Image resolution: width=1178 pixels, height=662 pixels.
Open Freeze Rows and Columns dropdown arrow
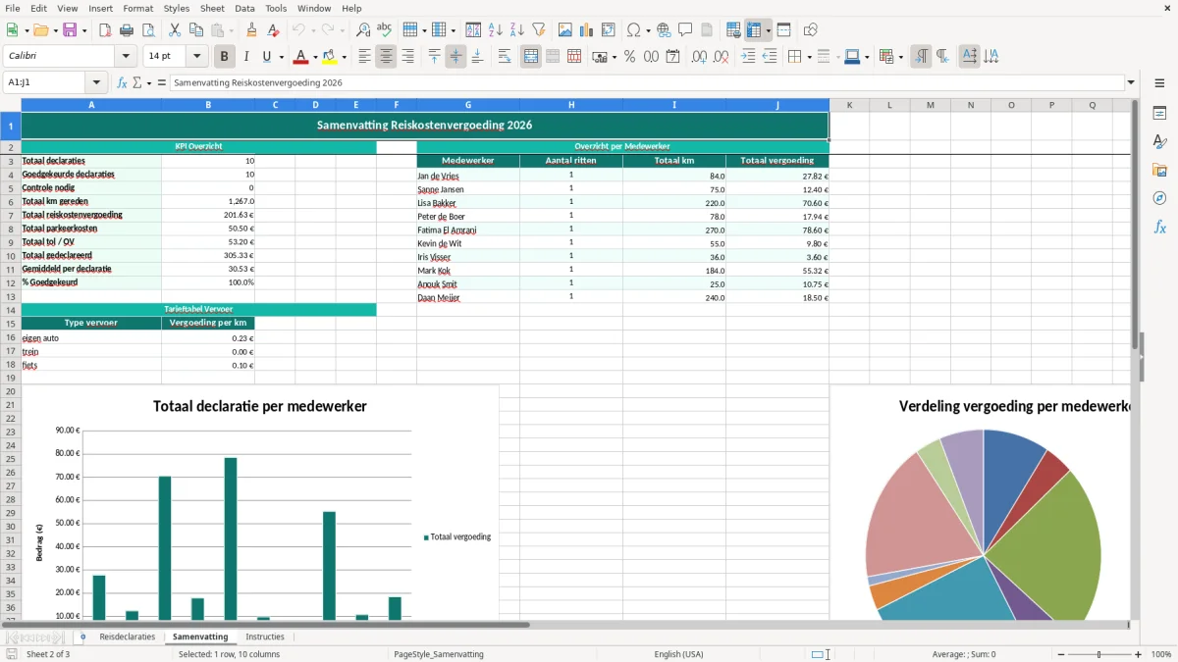768,30
